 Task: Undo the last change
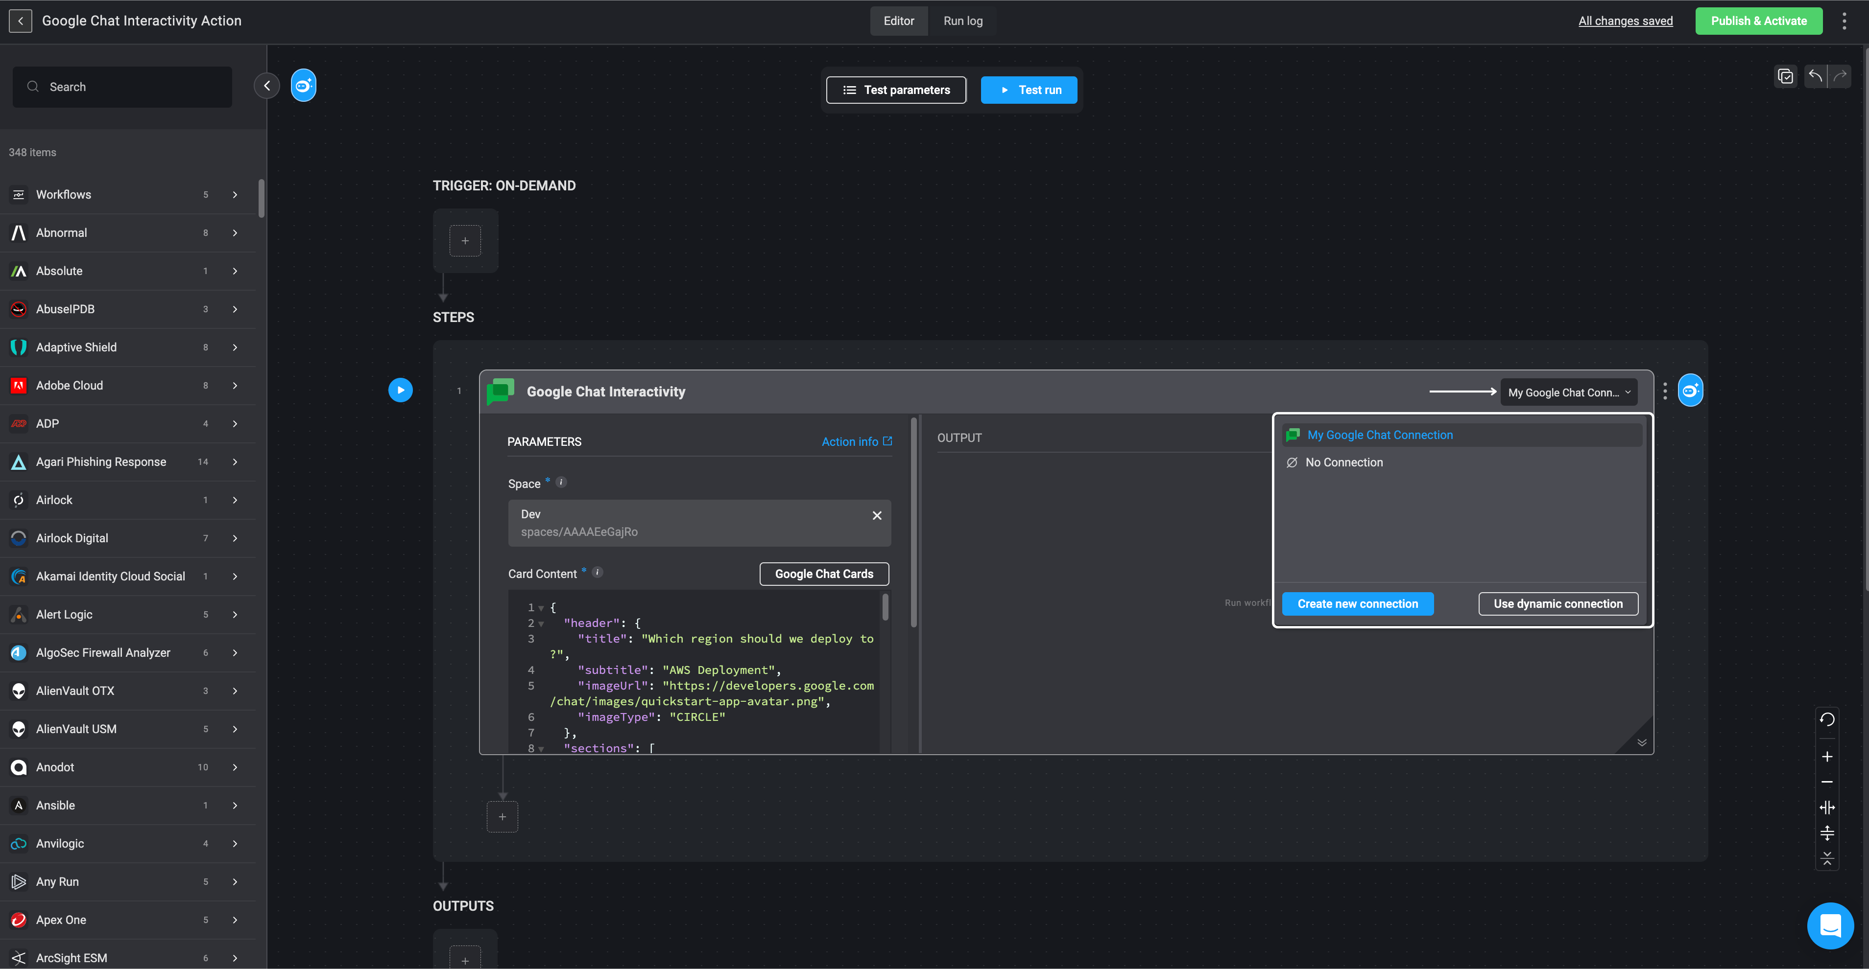pos(1815,75)
